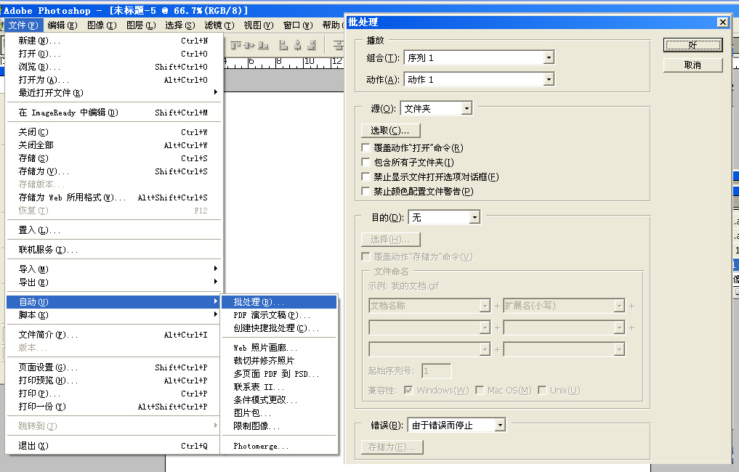Viewport: 739px width, 472px height.
Task: Choose 新建 from the File menu
Action: 113,41
